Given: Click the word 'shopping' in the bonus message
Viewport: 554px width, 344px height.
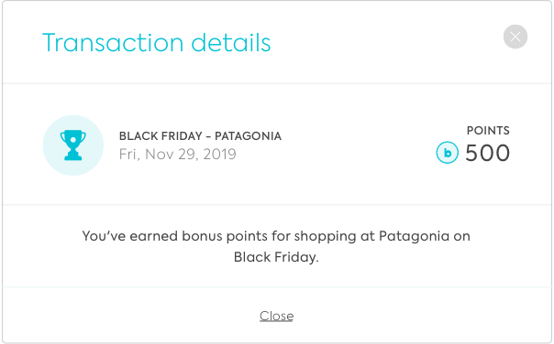Looking at the screenshot, I should click(325, 236).
